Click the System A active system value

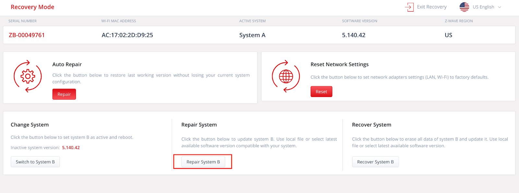click(x=252, y=35)
